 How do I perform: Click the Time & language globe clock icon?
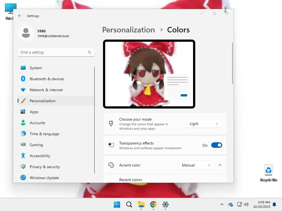[x=23, y=134]
